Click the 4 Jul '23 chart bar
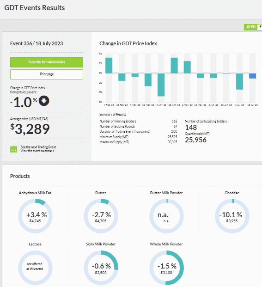Screen dimensions: 262x287 pos(239,81)
